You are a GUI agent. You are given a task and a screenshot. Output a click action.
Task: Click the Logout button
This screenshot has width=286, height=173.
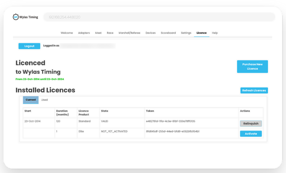pyautogui.click(x=29, y=46)
